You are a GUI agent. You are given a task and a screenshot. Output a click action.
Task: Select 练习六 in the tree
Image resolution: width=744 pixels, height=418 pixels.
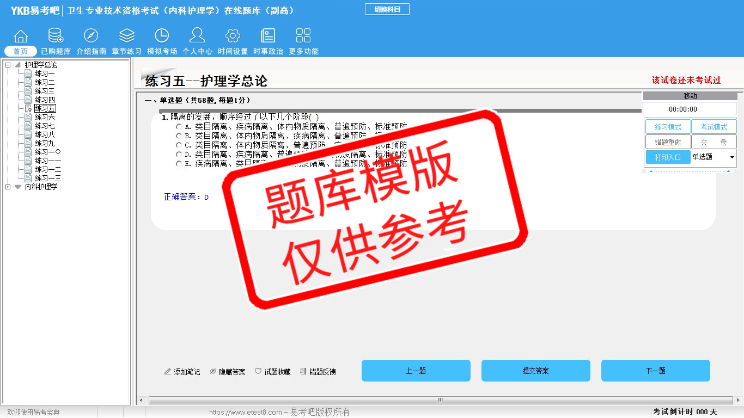45,117
